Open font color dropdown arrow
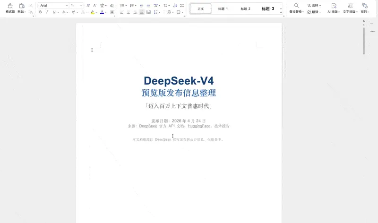Viewport: 378px width, 223px height. [x=106, y=12]
